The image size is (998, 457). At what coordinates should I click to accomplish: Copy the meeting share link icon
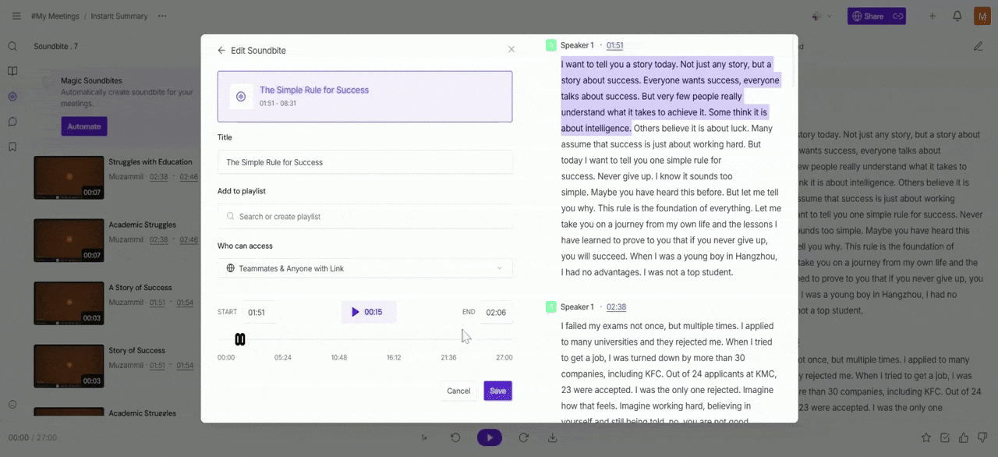[x=897, y=16]
